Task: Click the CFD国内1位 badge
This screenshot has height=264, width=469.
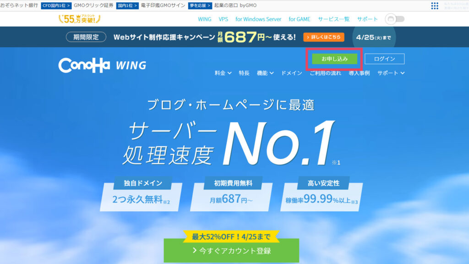Action: (56, 5)
